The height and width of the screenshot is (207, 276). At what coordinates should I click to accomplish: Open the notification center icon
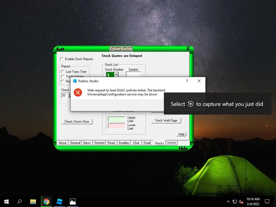point(267,202)
